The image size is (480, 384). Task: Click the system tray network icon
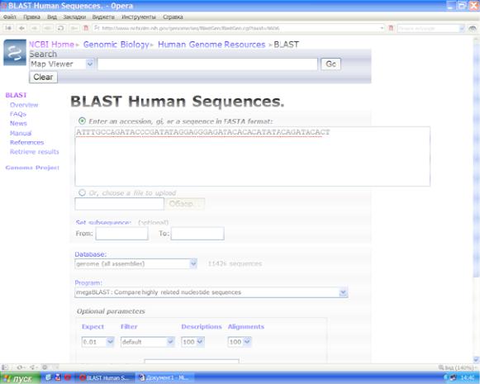tap(454, 377)
